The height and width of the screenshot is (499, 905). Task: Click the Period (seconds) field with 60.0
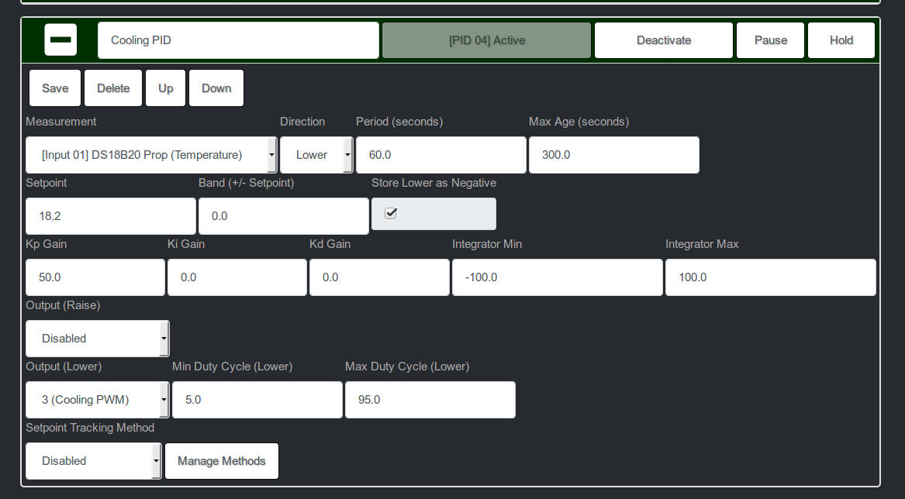pos(441,155)
